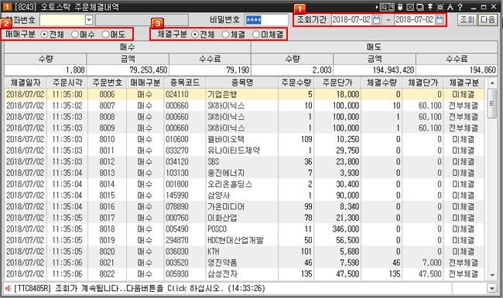The width and height of the screenshot is (503, 298).
Task: Click executed price 7,000
Action: [x=432, y=262]
